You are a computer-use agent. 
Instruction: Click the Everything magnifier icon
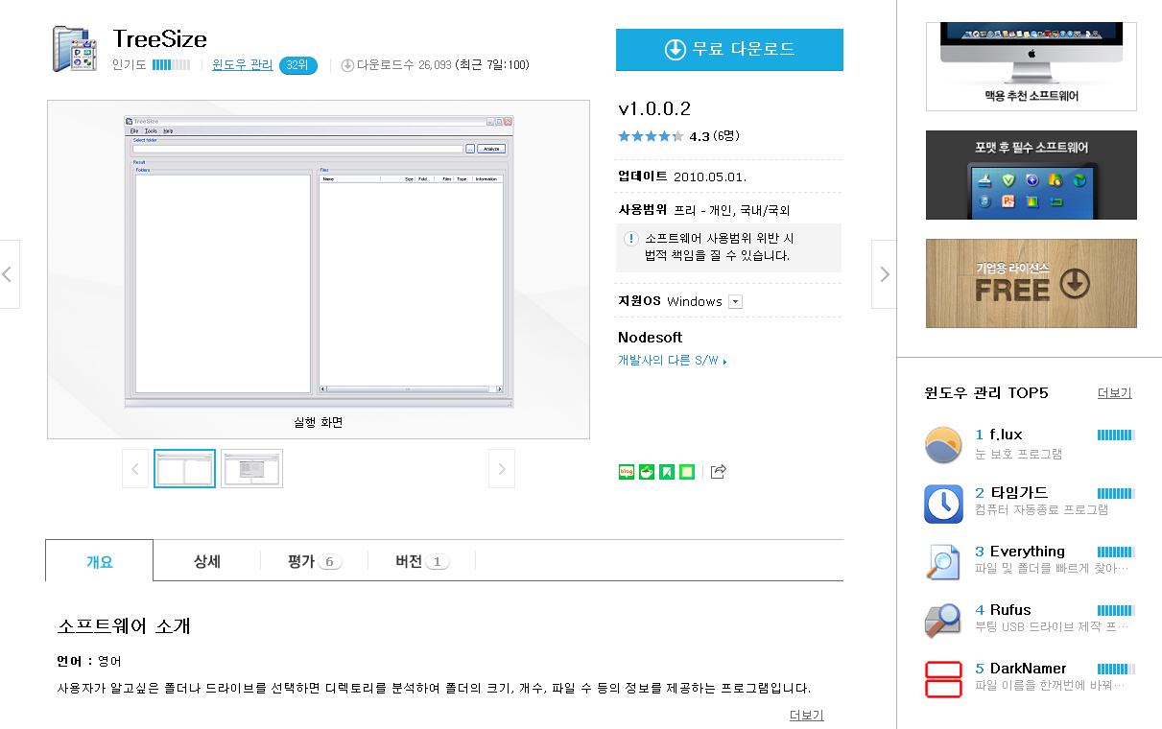click(x=943, y=562)
